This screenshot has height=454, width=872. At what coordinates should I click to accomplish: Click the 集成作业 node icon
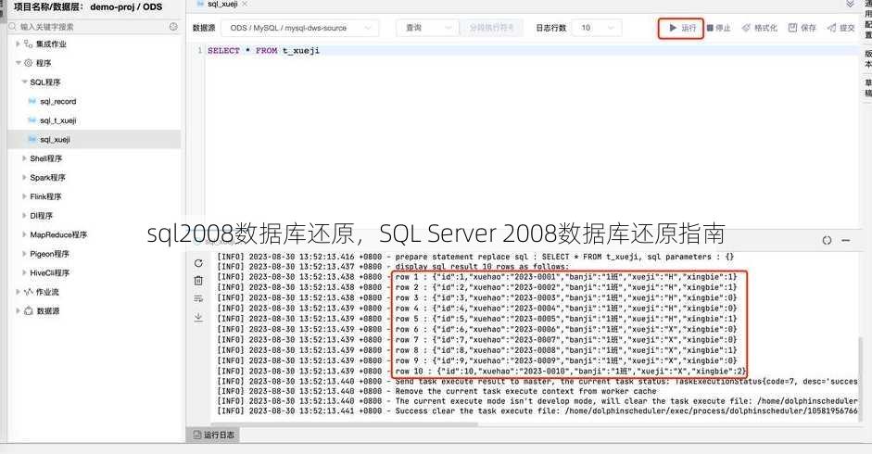click(29, 44)
